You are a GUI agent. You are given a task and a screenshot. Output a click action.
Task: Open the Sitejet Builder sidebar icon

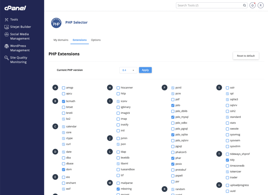(7, 27)
